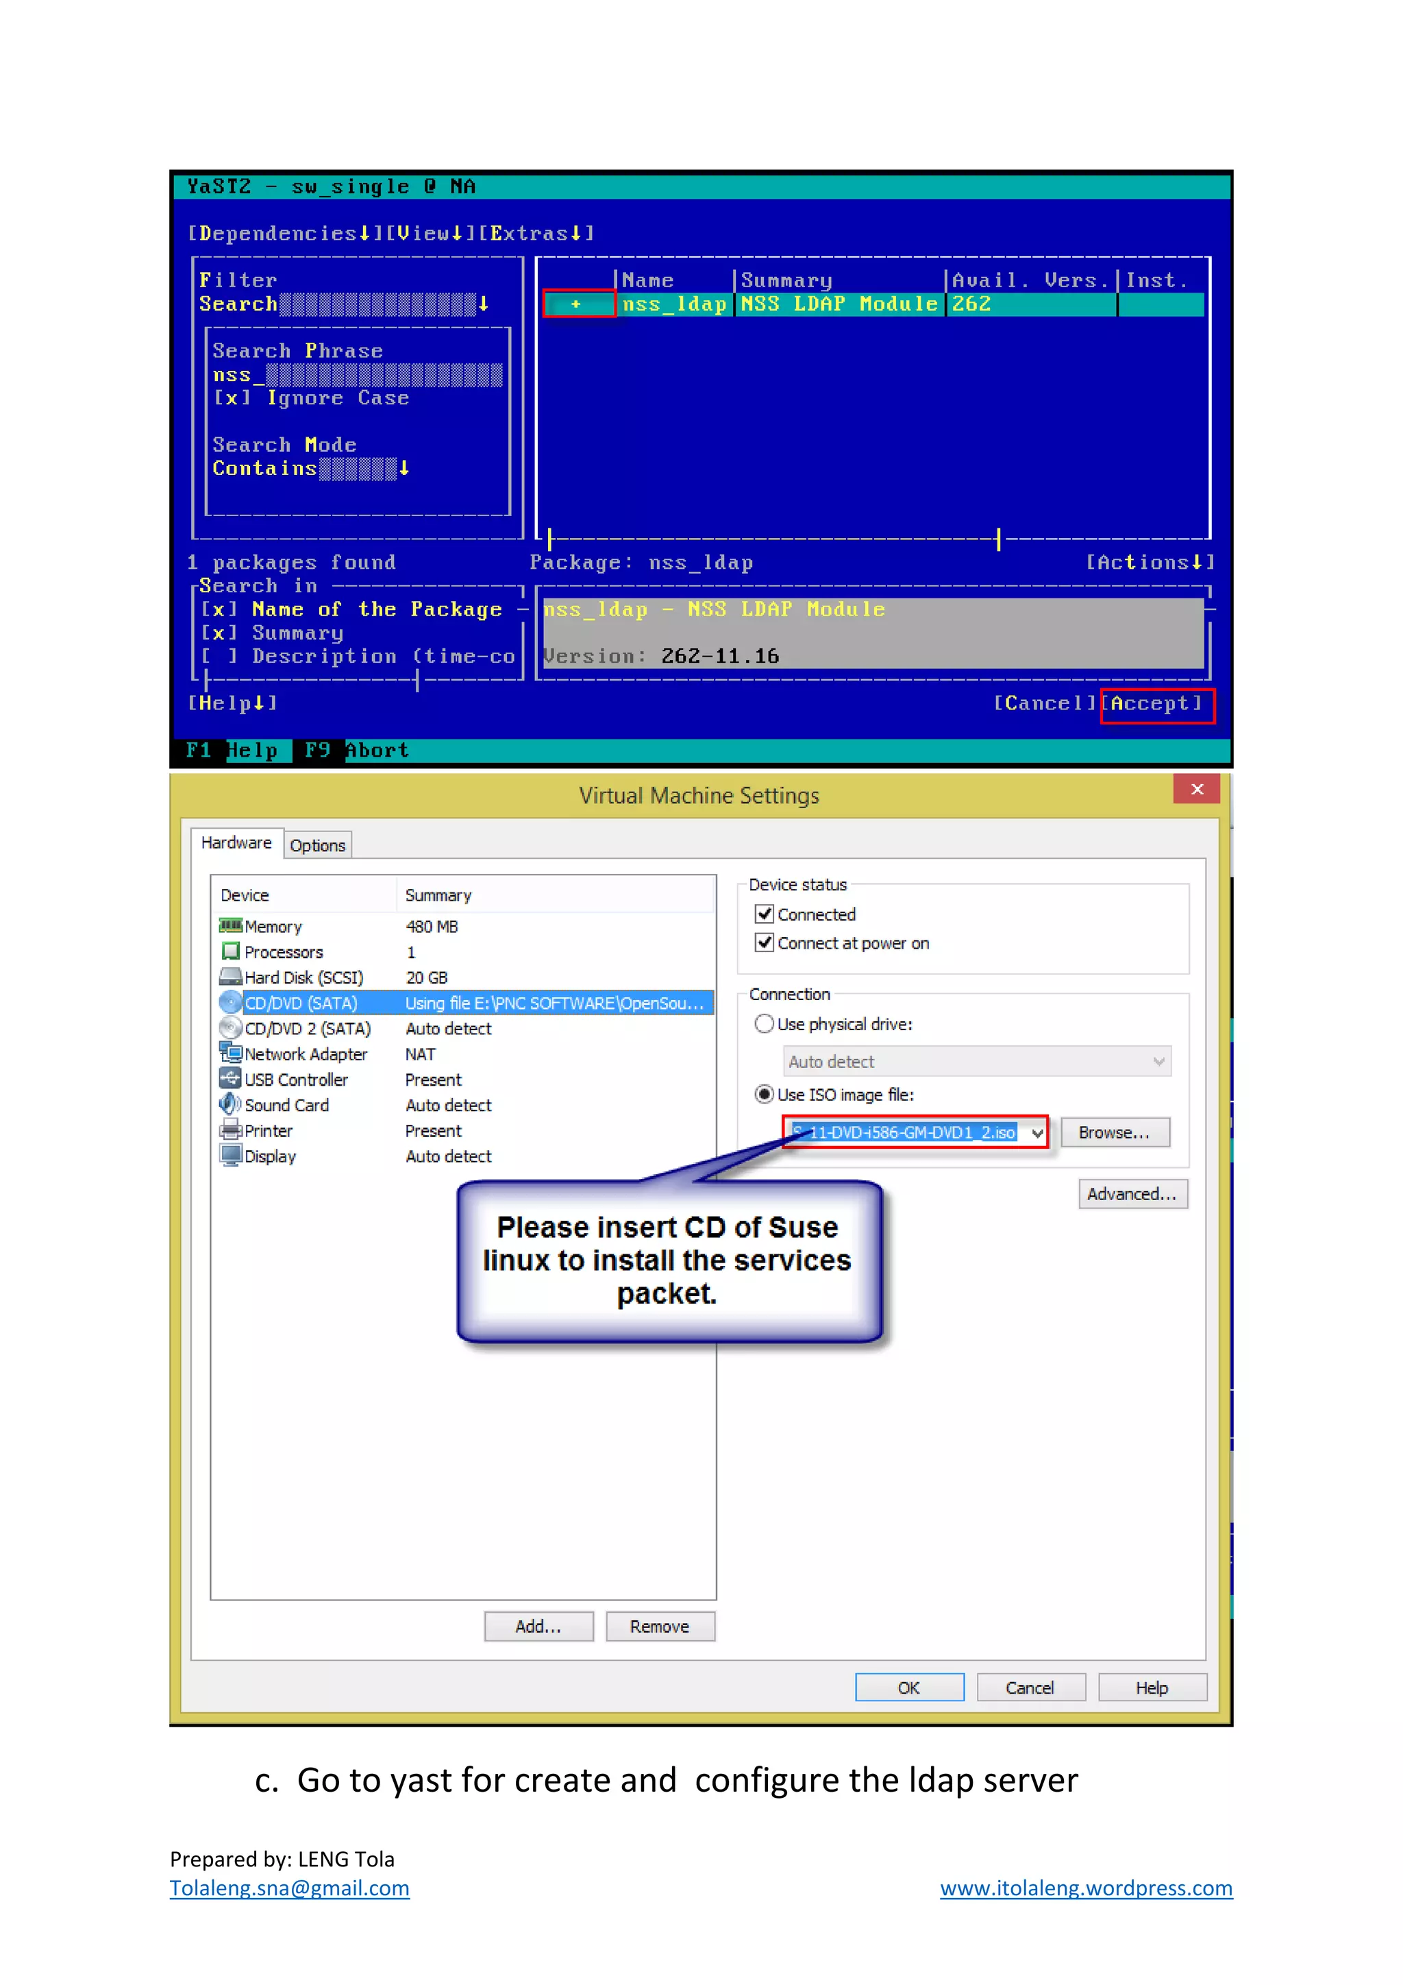Select the CD/DVD 2 (SATA) disc icon
The height and width of the screenshot is (1985, 1403).
click(x=229, y=1028)
